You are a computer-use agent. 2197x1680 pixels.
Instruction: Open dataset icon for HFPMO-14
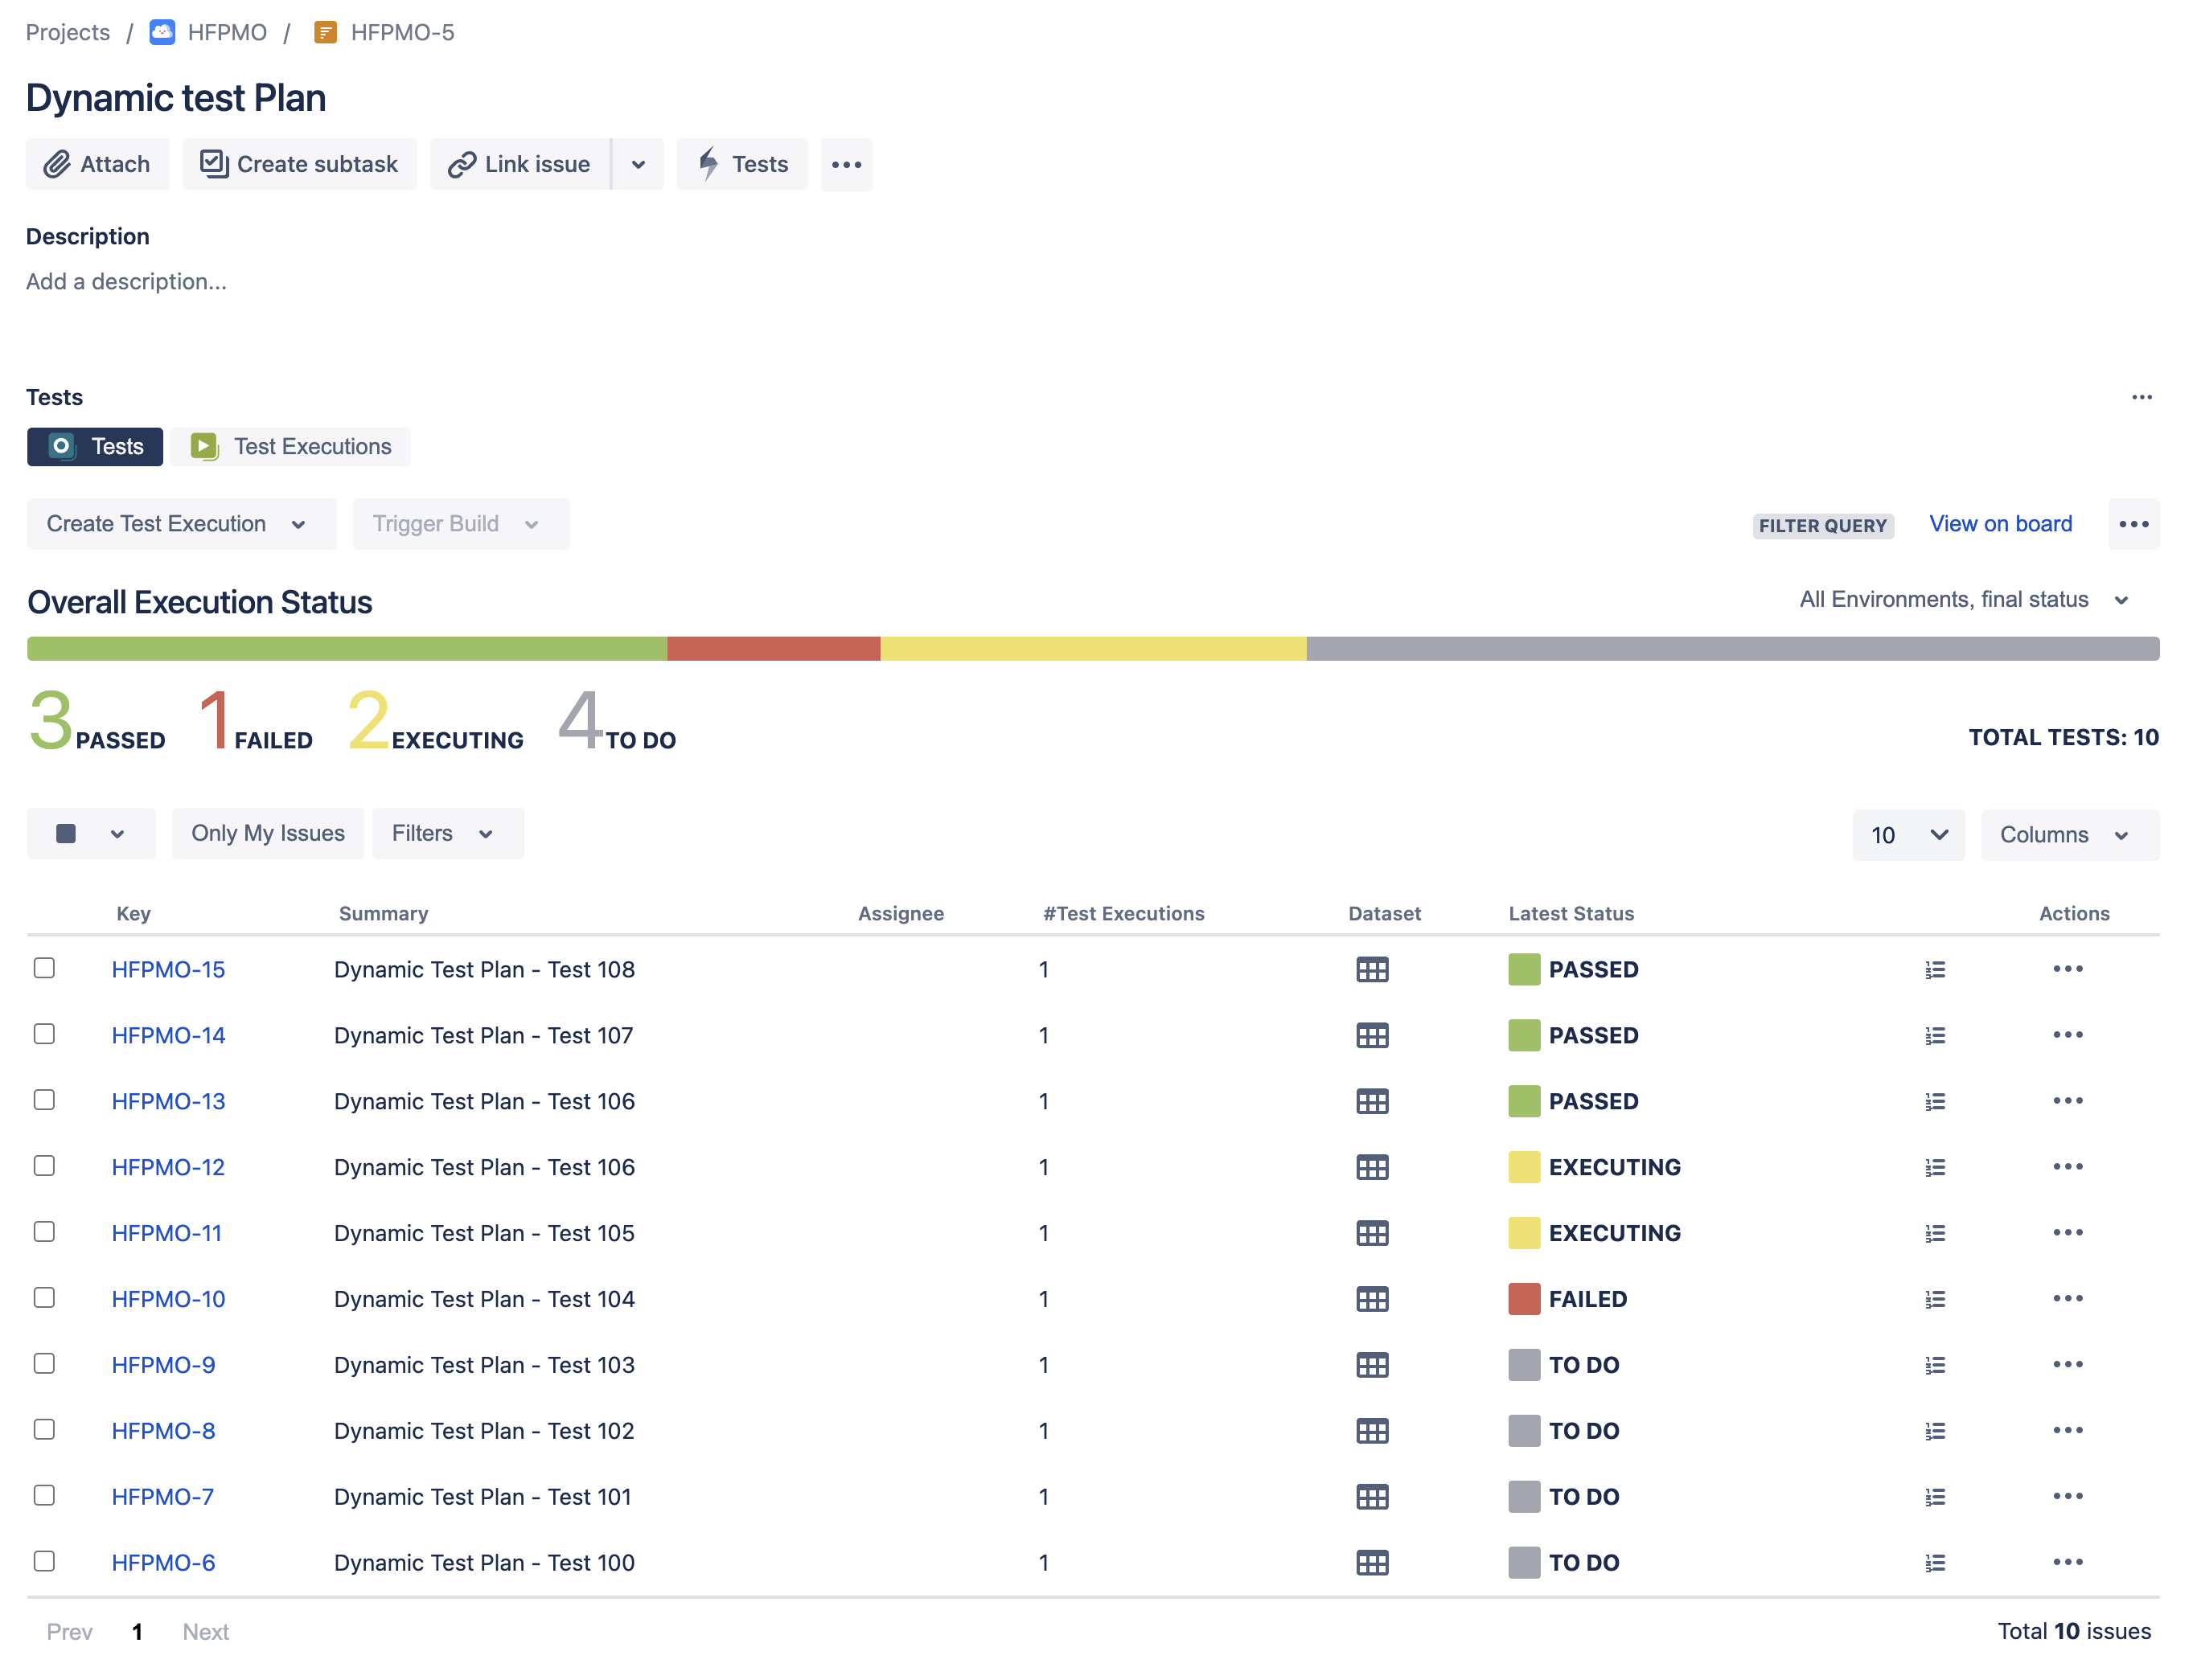tap(1372, 1035)
